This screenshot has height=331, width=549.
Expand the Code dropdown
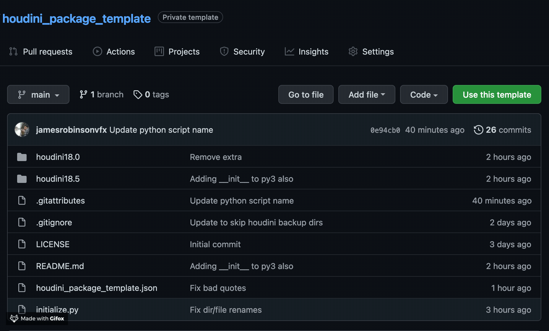(424, 94)
